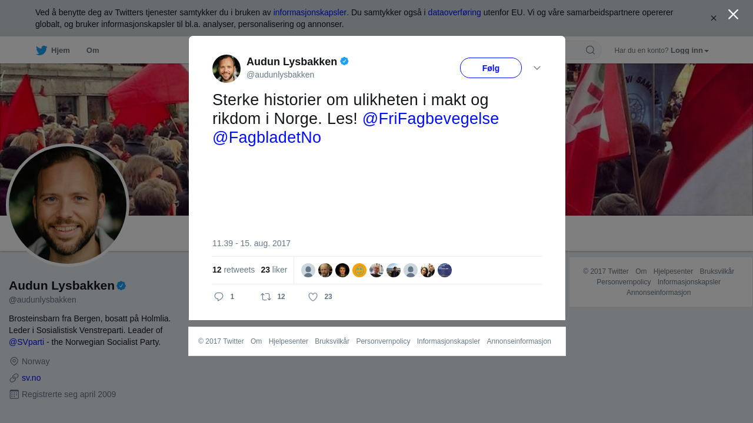Image resolution: width=753 pixels, height=423 pixels.
Task: Expand the Logg inn dropdown
Action: click(x=689, y=51)
